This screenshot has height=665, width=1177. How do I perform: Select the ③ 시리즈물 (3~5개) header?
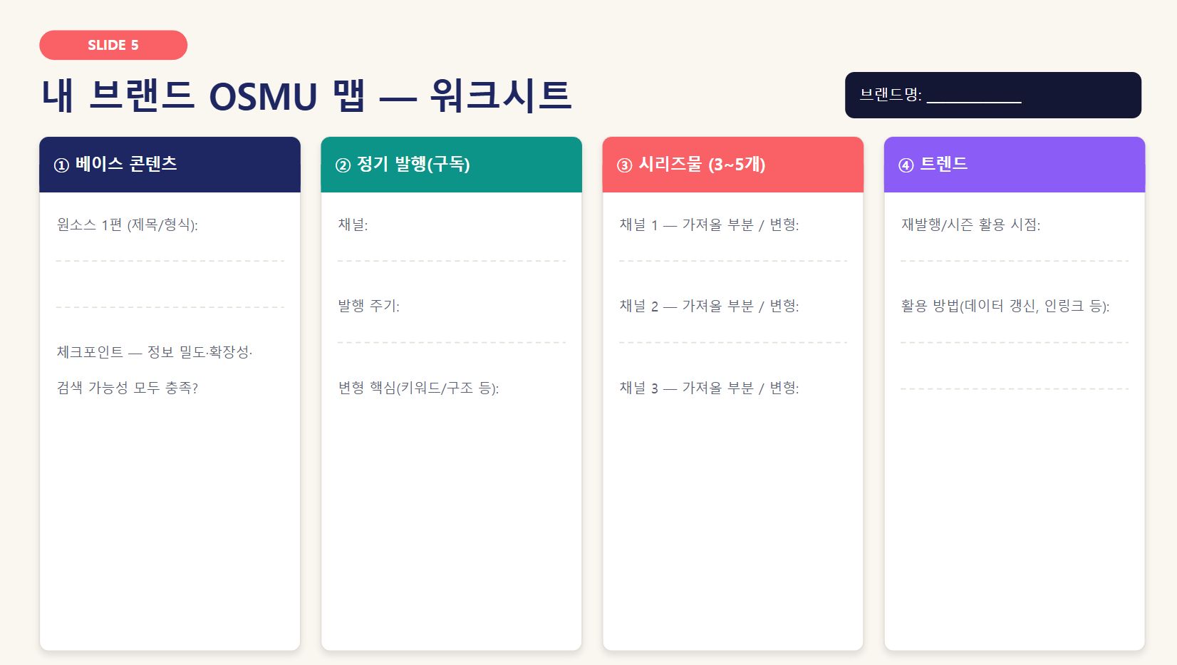click(732, 165)
